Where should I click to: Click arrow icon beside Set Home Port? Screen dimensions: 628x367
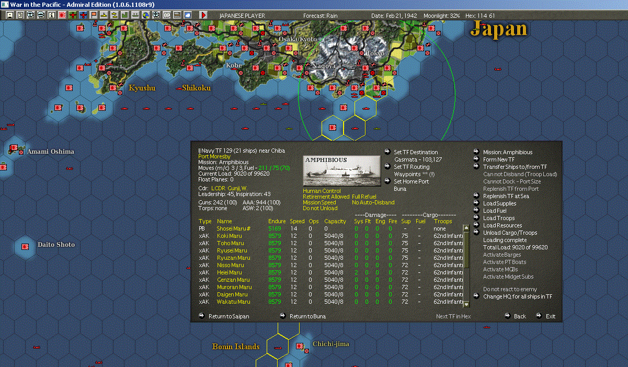tap(386, 181)
